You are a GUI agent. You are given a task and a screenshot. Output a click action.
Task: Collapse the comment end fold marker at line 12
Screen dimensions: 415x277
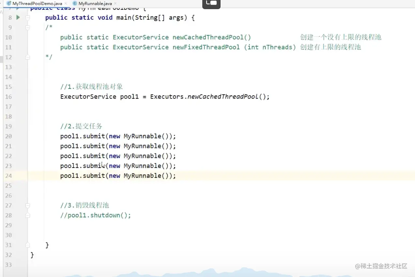tap(28, 57)
